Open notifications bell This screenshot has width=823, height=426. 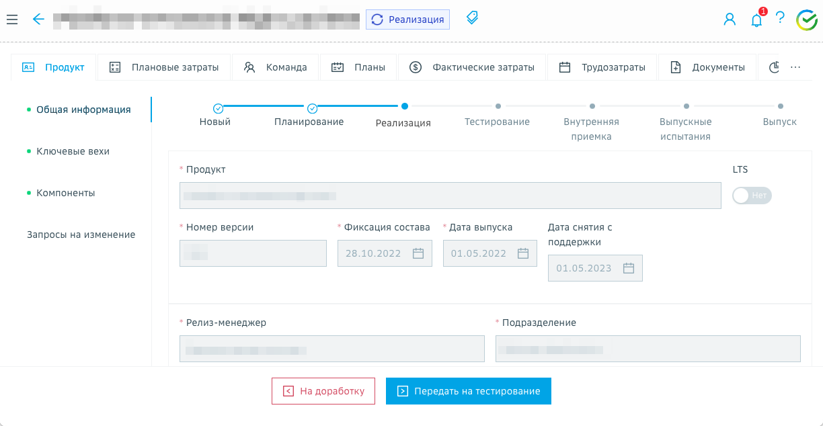click(756, 20)
